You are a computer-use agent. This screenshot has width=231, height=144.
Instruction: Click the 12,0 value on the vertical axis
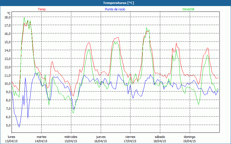(x=8, y=67)
